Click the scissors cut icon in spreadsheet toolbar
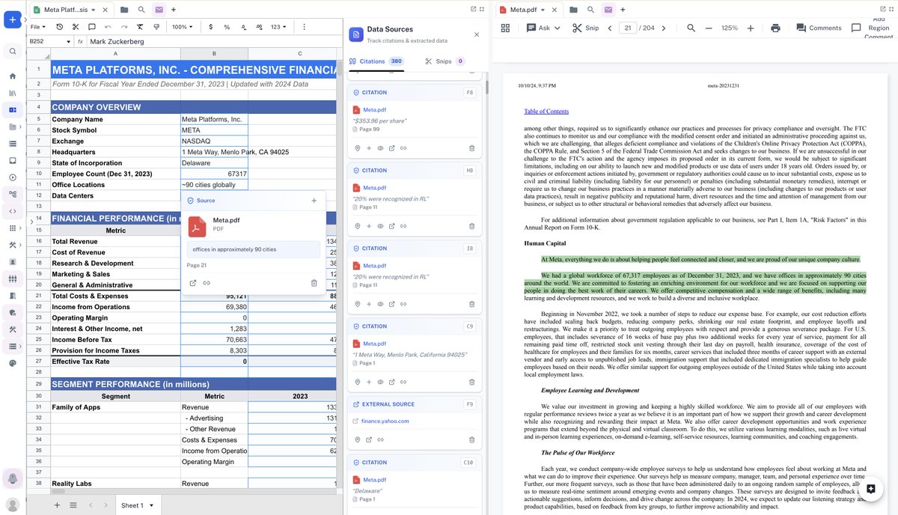 [x=76, y=27]
